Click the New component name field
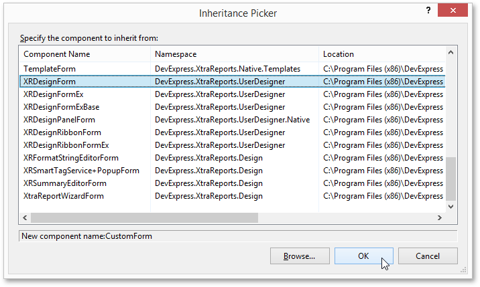 tap(238, 236)
